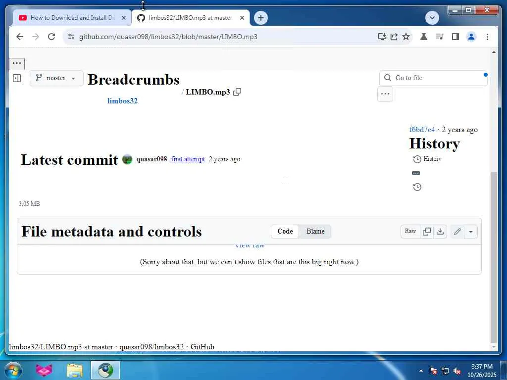This screenshot has height=380, width=507.
Task: Open the Raw file button
Action: pyautogui.click(x=410, y=232)
